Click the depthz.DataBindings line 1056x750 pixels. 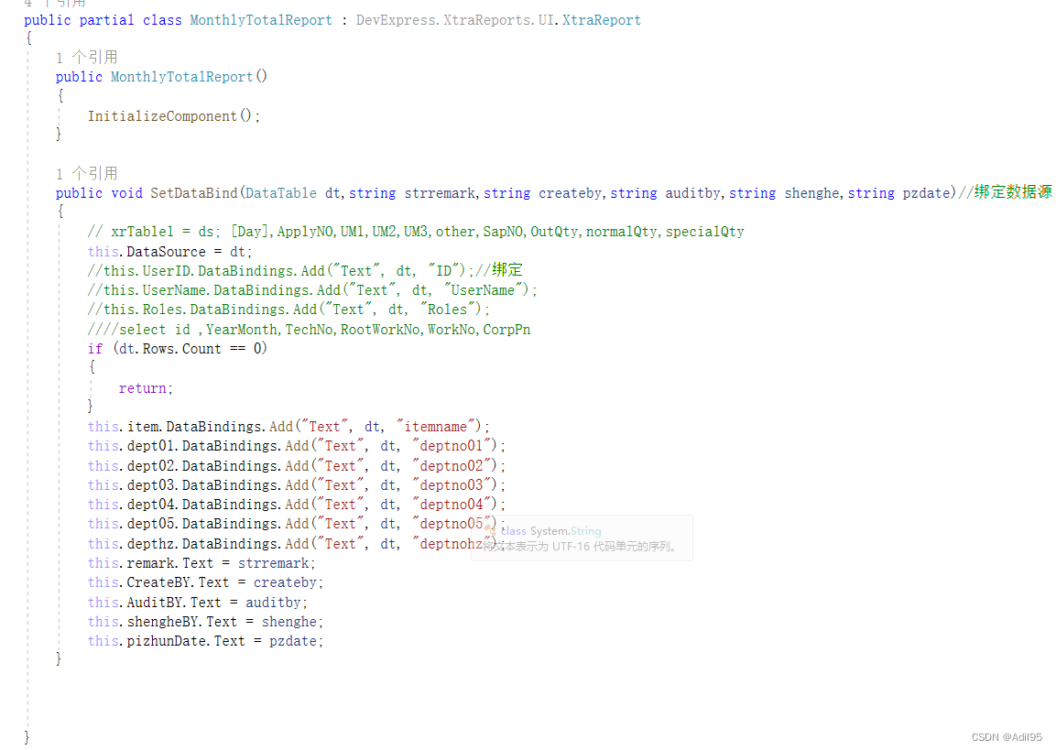pos(297,544)
